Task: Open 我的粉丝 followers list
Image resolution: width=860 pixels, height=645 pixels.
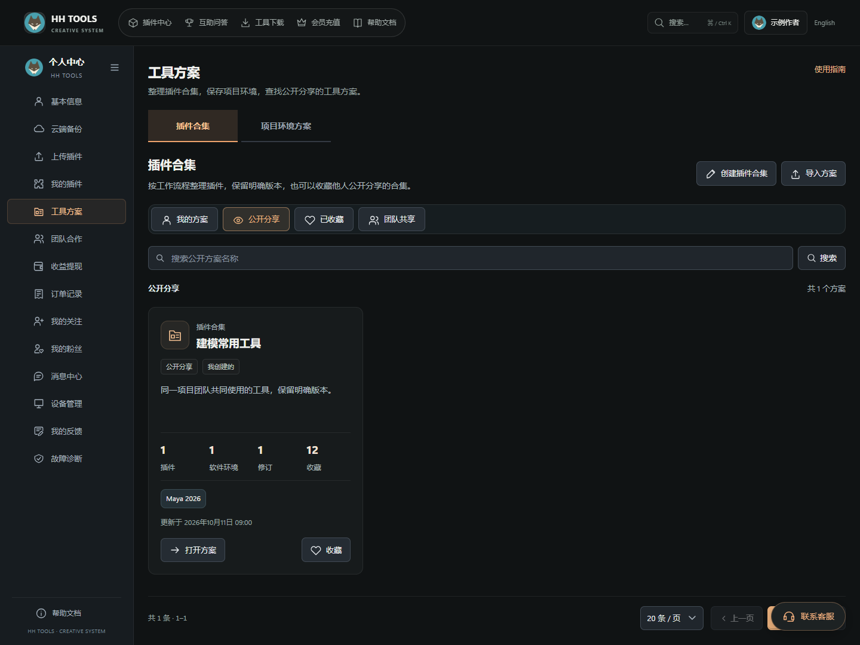Action: tap(66, 349)
